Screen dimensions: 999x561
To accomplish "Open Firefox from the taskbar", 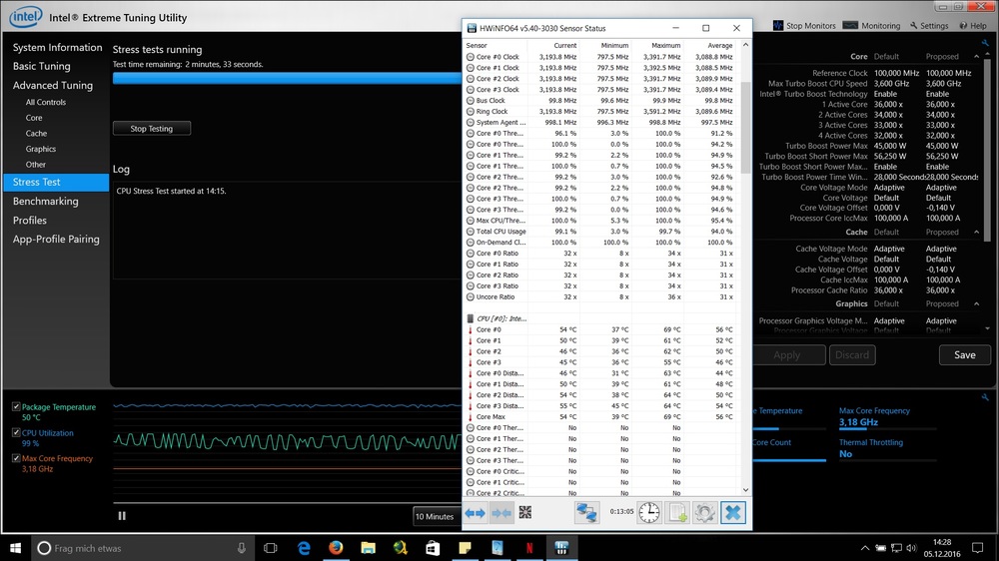I will point(336,548).
